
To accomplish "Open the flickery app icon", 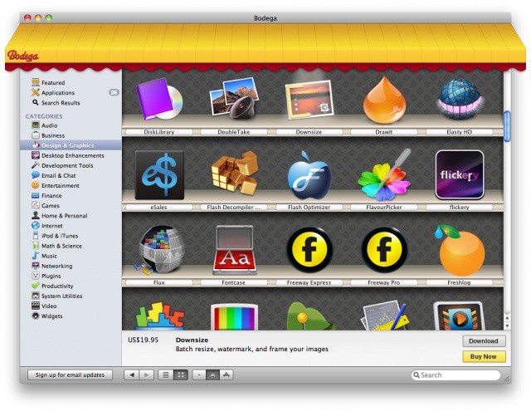I will (460, 175).
